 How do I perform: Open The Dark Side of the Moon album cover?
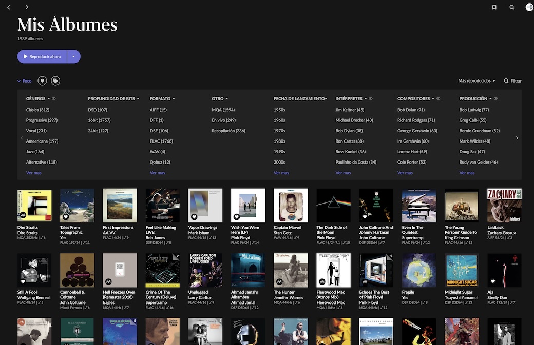(x=333, y=206)
